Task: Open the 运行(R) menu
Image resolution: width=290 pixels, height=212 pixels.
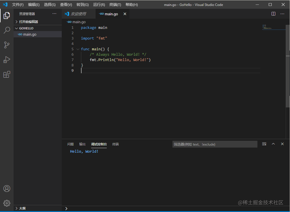Action: point(99,5)
